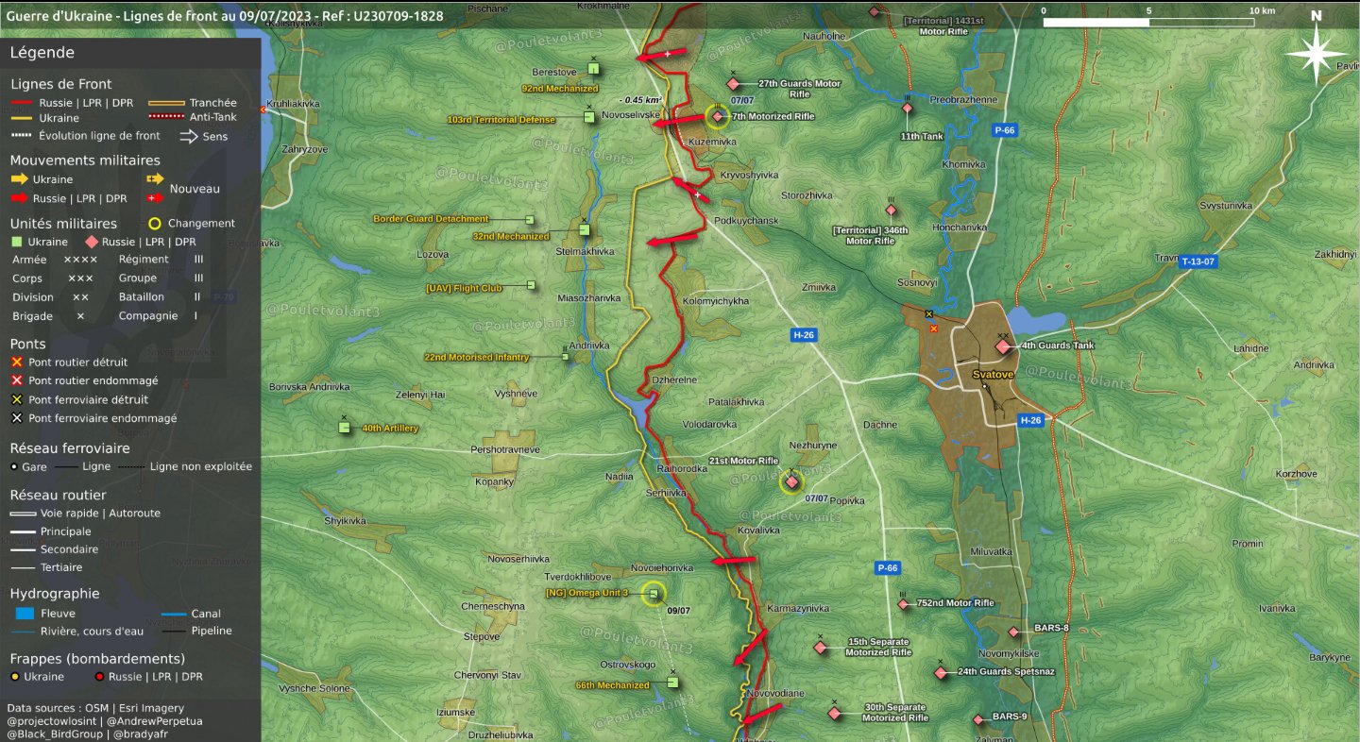
Task: Select the 103rd Territorial Defense unit marker
Action: (x=589, y=117)
